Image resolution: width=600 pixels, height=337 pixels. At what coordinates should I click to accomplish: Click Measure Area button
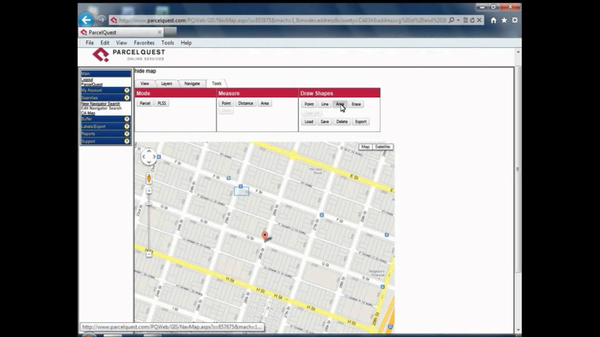[x=264, y=103]
